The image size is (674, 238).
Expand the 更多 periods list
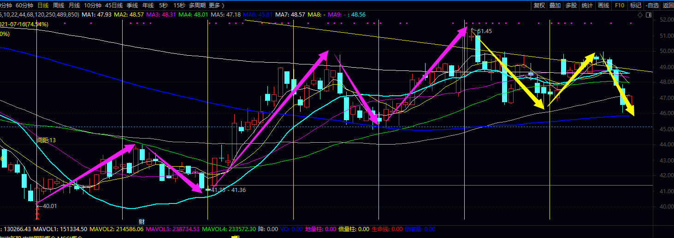tap(216, 6)
